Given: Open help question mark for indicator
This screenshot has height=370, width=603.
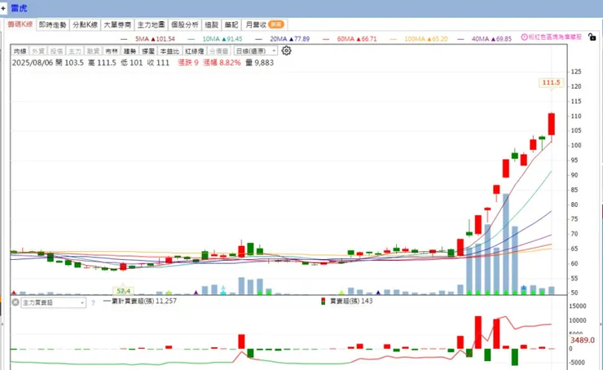Looking at the screenshot, I should pyautogui.click(x=93, y=303).
